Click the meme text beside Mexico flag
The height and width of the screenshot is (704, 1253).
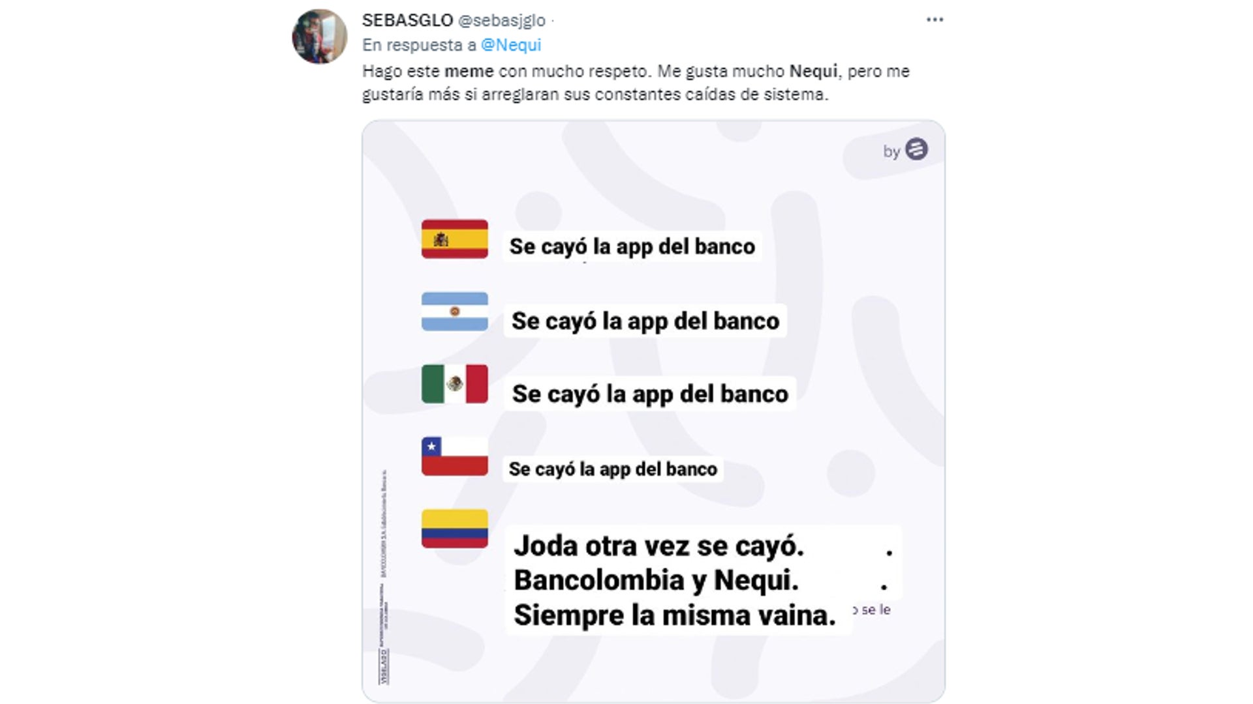[650, 394]
